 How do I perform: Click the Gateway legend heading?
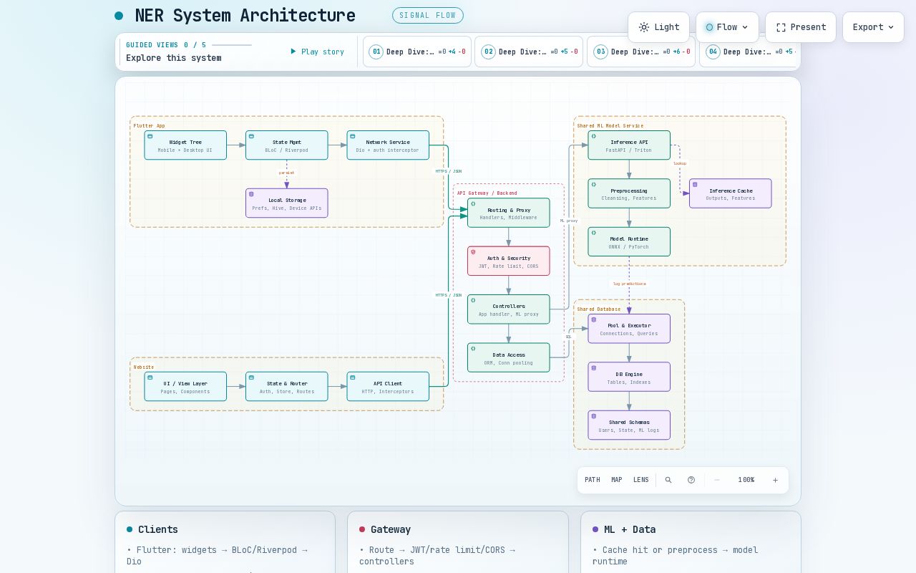tap(391, 529)
